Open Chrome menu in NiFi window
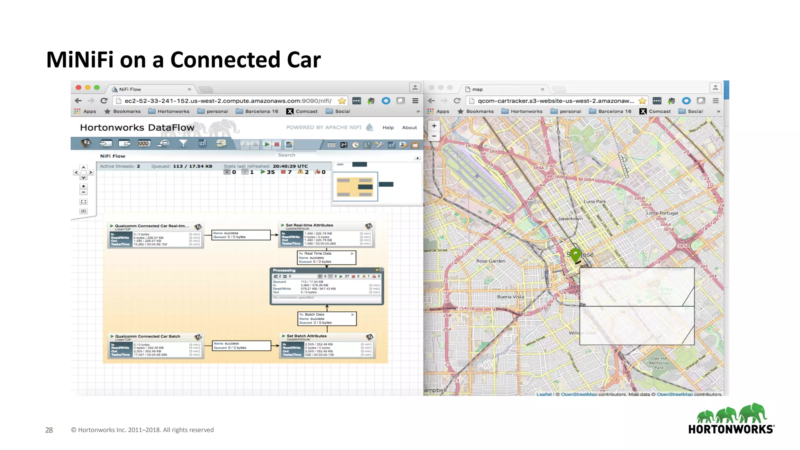 point(415,101)
